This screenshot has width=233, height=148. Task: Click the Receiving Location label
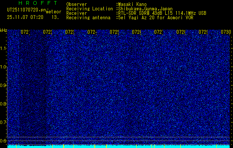tap(90, 9)
